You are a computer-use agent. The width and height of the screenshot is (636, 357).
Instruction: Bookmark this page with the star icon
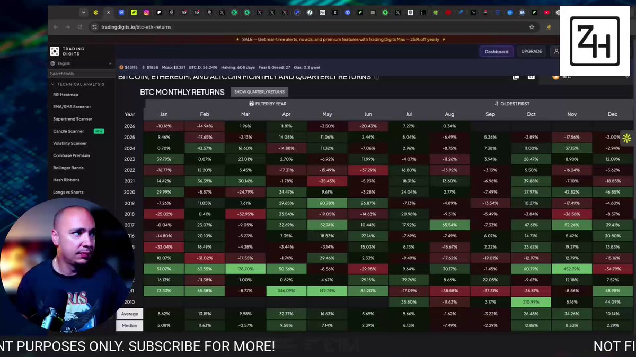(532, 27)
